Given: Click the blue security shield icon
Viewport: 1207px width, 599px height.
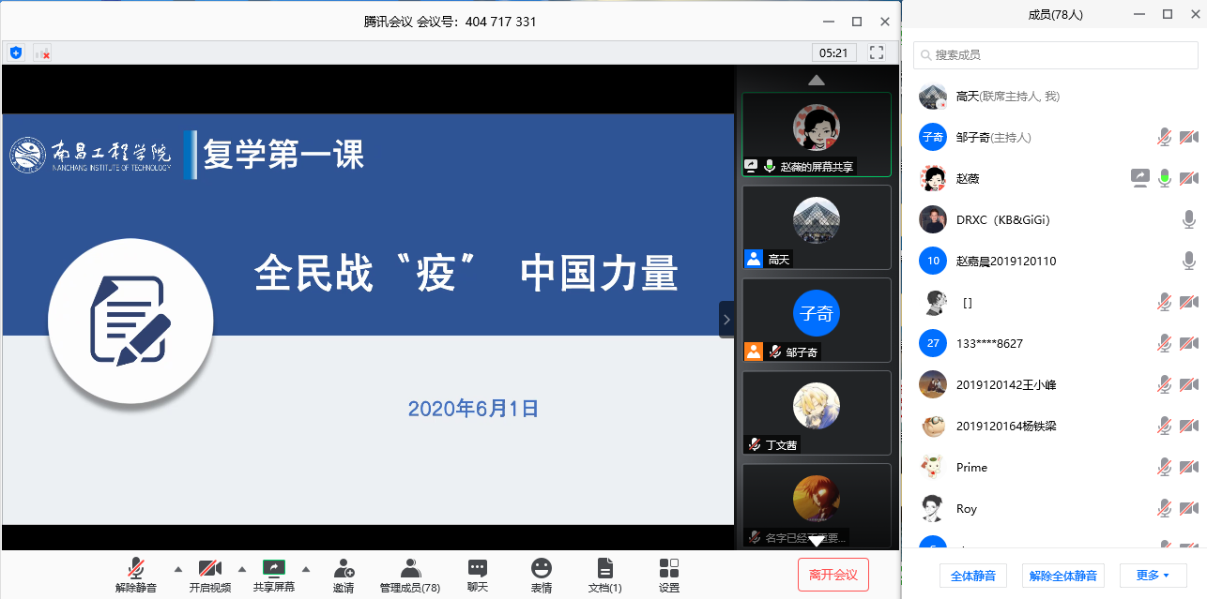Looking at the screenshot, I should (16, 53).
